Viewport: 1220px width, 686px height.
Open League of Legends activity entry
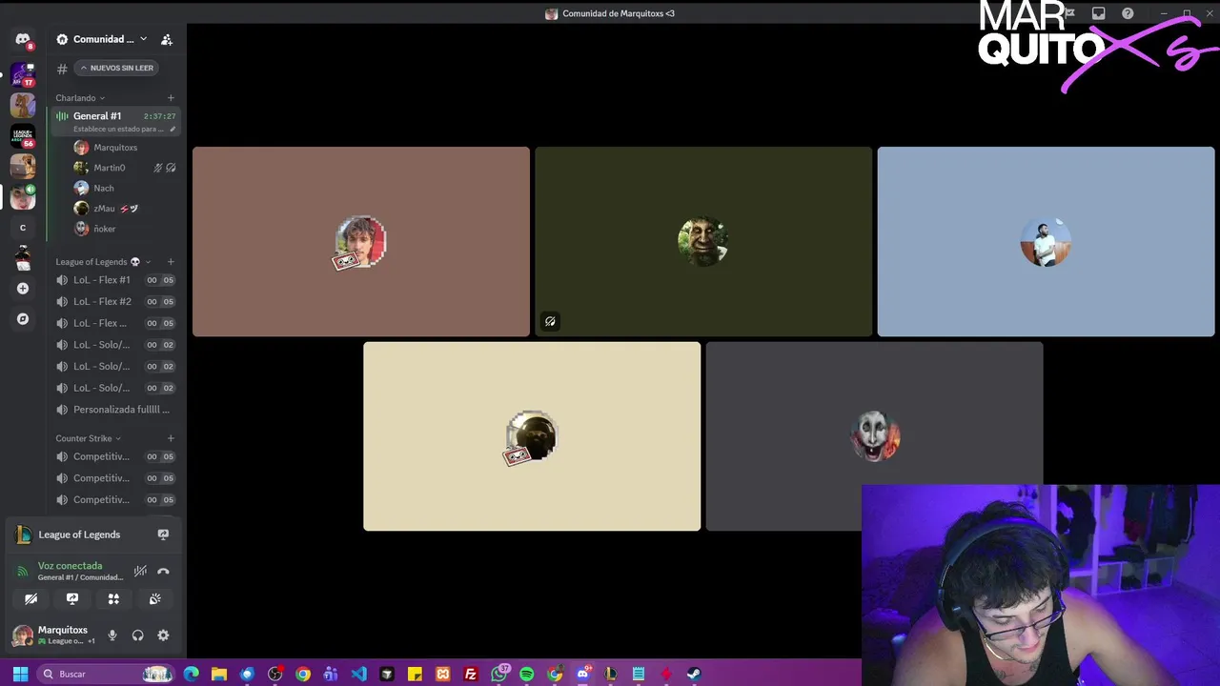click(80, 535)
